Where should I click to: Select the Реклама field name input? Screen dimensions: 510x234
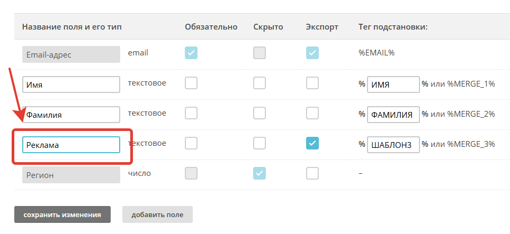click(x=71, y=144)
